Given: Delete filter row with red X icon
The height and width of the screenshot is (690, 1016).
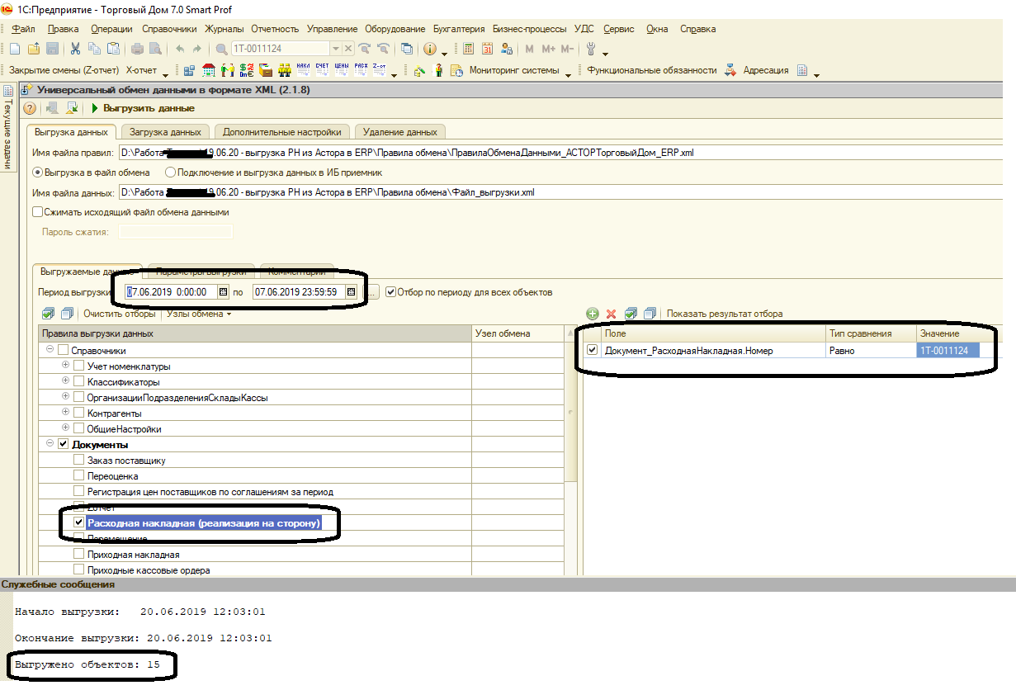Looking at the screenshot, I should pos(612,314).
